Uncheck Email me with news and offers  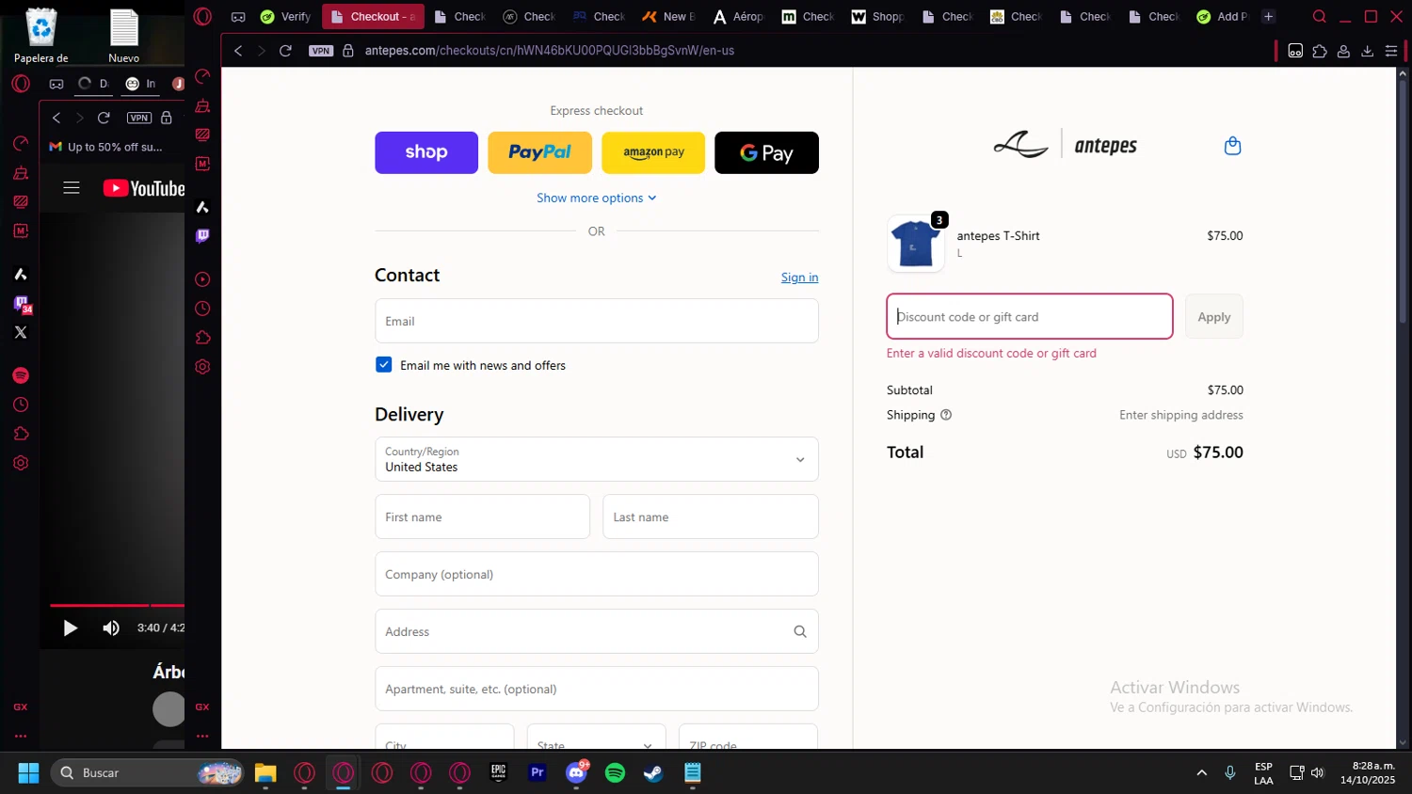coord(383,365)
